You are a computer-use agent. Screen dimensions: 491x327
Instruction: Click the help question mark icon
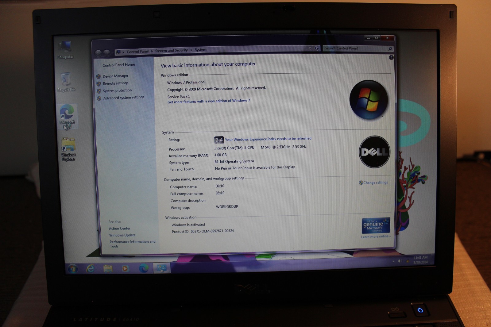point(391,57)
